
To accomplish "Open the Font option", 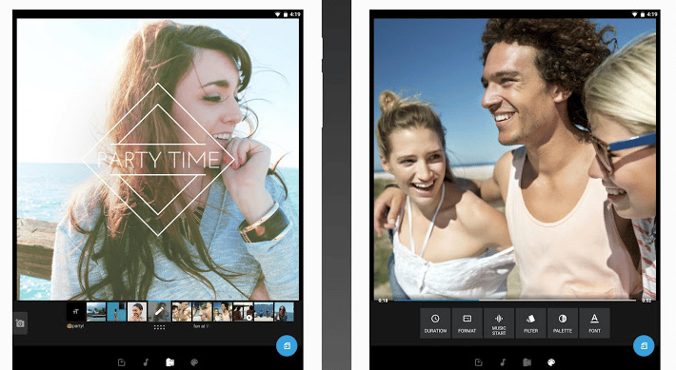I will click(594, 323).
